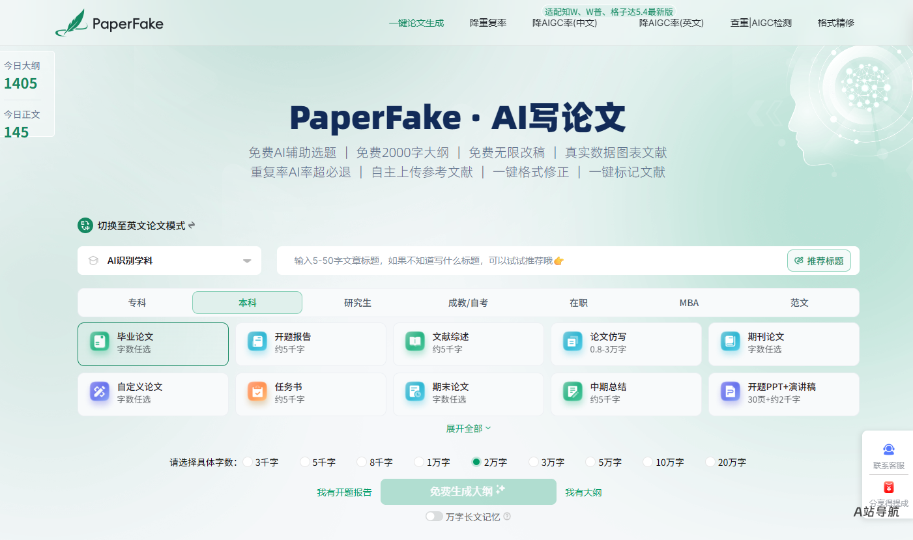Image resolution: width=913 pixels, height=540 pixels.
Task: Select the 2万字 radio option
Action: coord(476,462)
